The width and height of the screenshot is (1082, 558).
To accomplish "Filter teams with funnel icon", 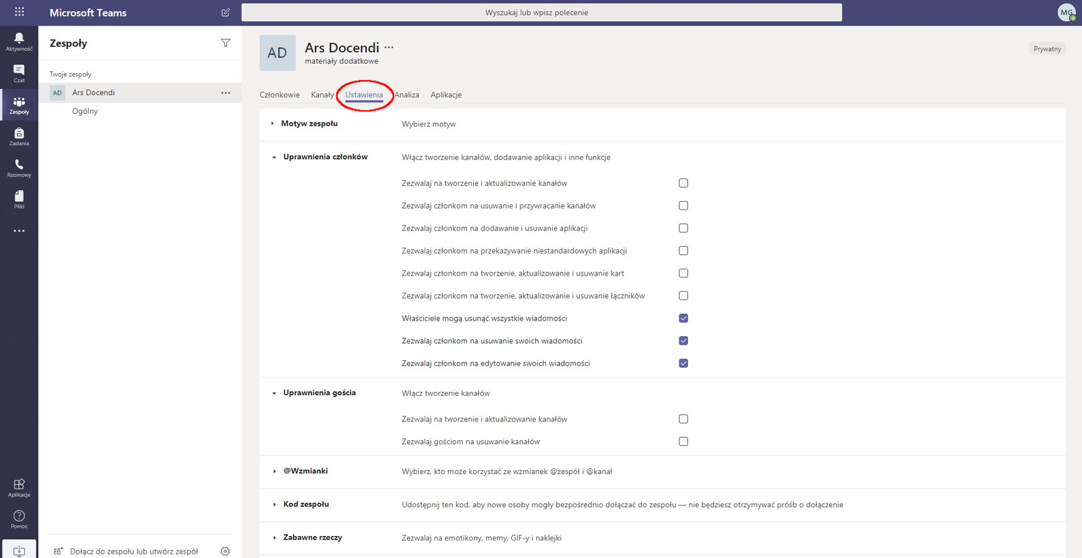I will [226, 43].
